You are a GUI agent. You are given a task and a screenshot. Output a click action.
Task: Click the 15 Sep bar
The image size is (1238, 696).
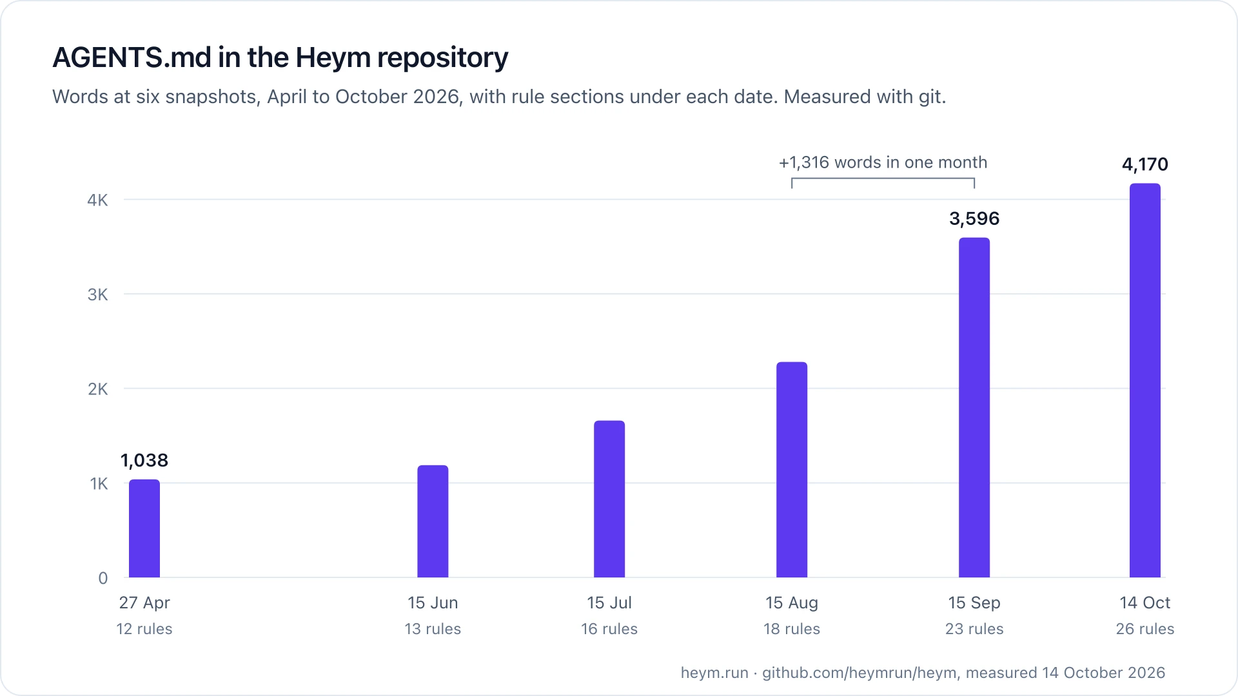click(x=974, y=407)
